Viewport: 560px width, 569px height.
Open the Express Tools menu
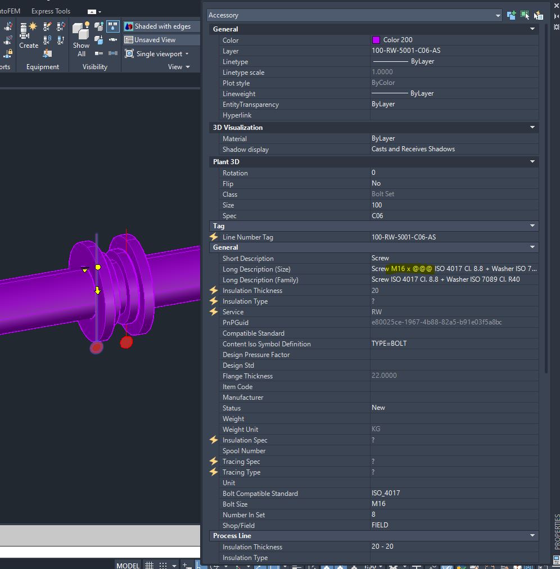point(51,11)
